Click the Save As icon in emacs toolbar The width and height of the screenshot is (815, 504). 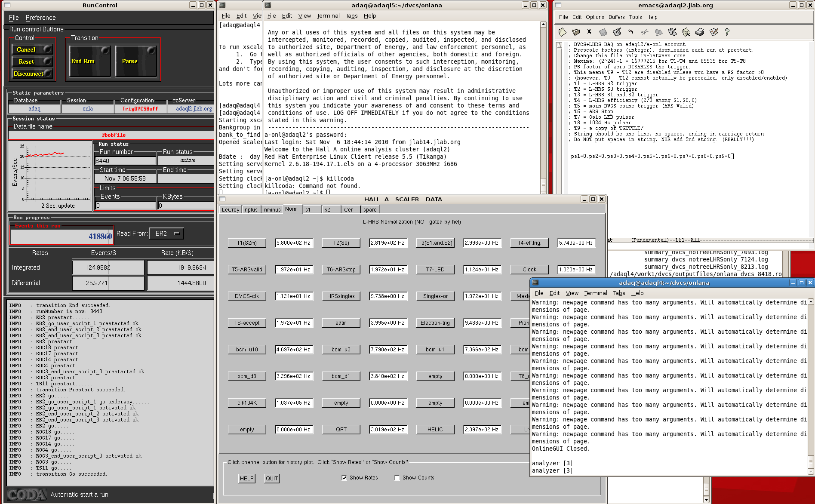tap(617, 32)
